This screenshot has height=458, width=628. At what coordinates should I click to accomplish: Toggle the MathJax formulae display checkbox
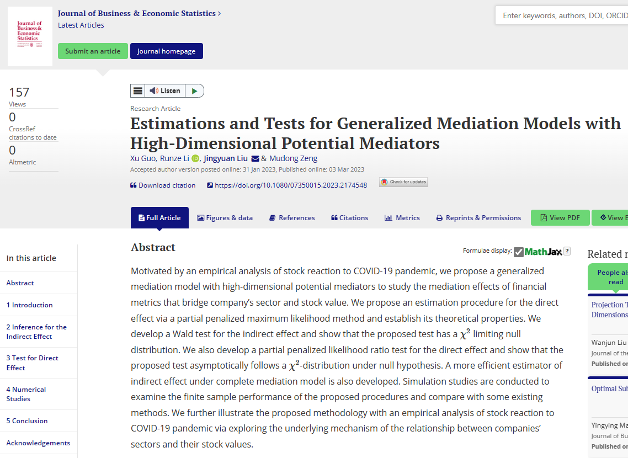point(519,252)
